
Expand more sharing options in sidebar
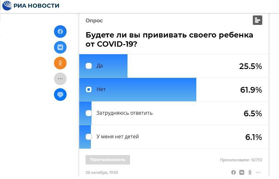[60, 79]
